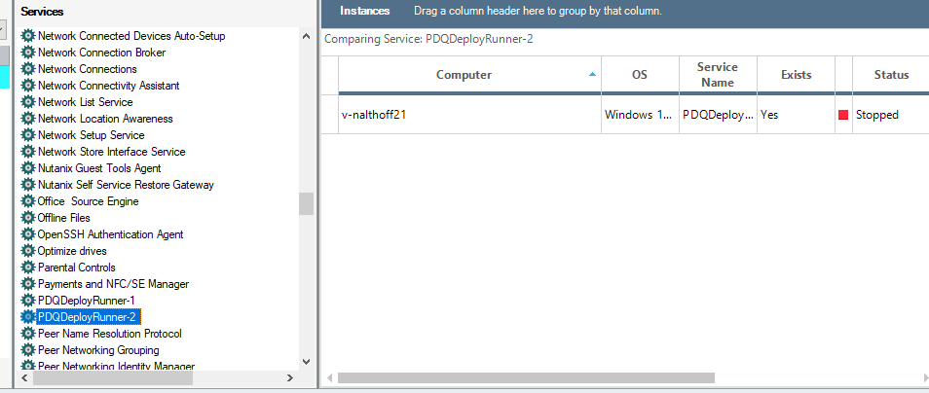Screen dimensions: 929x393
Task: Click the gear icon beside Network Connections
Action: coord(28,69)
